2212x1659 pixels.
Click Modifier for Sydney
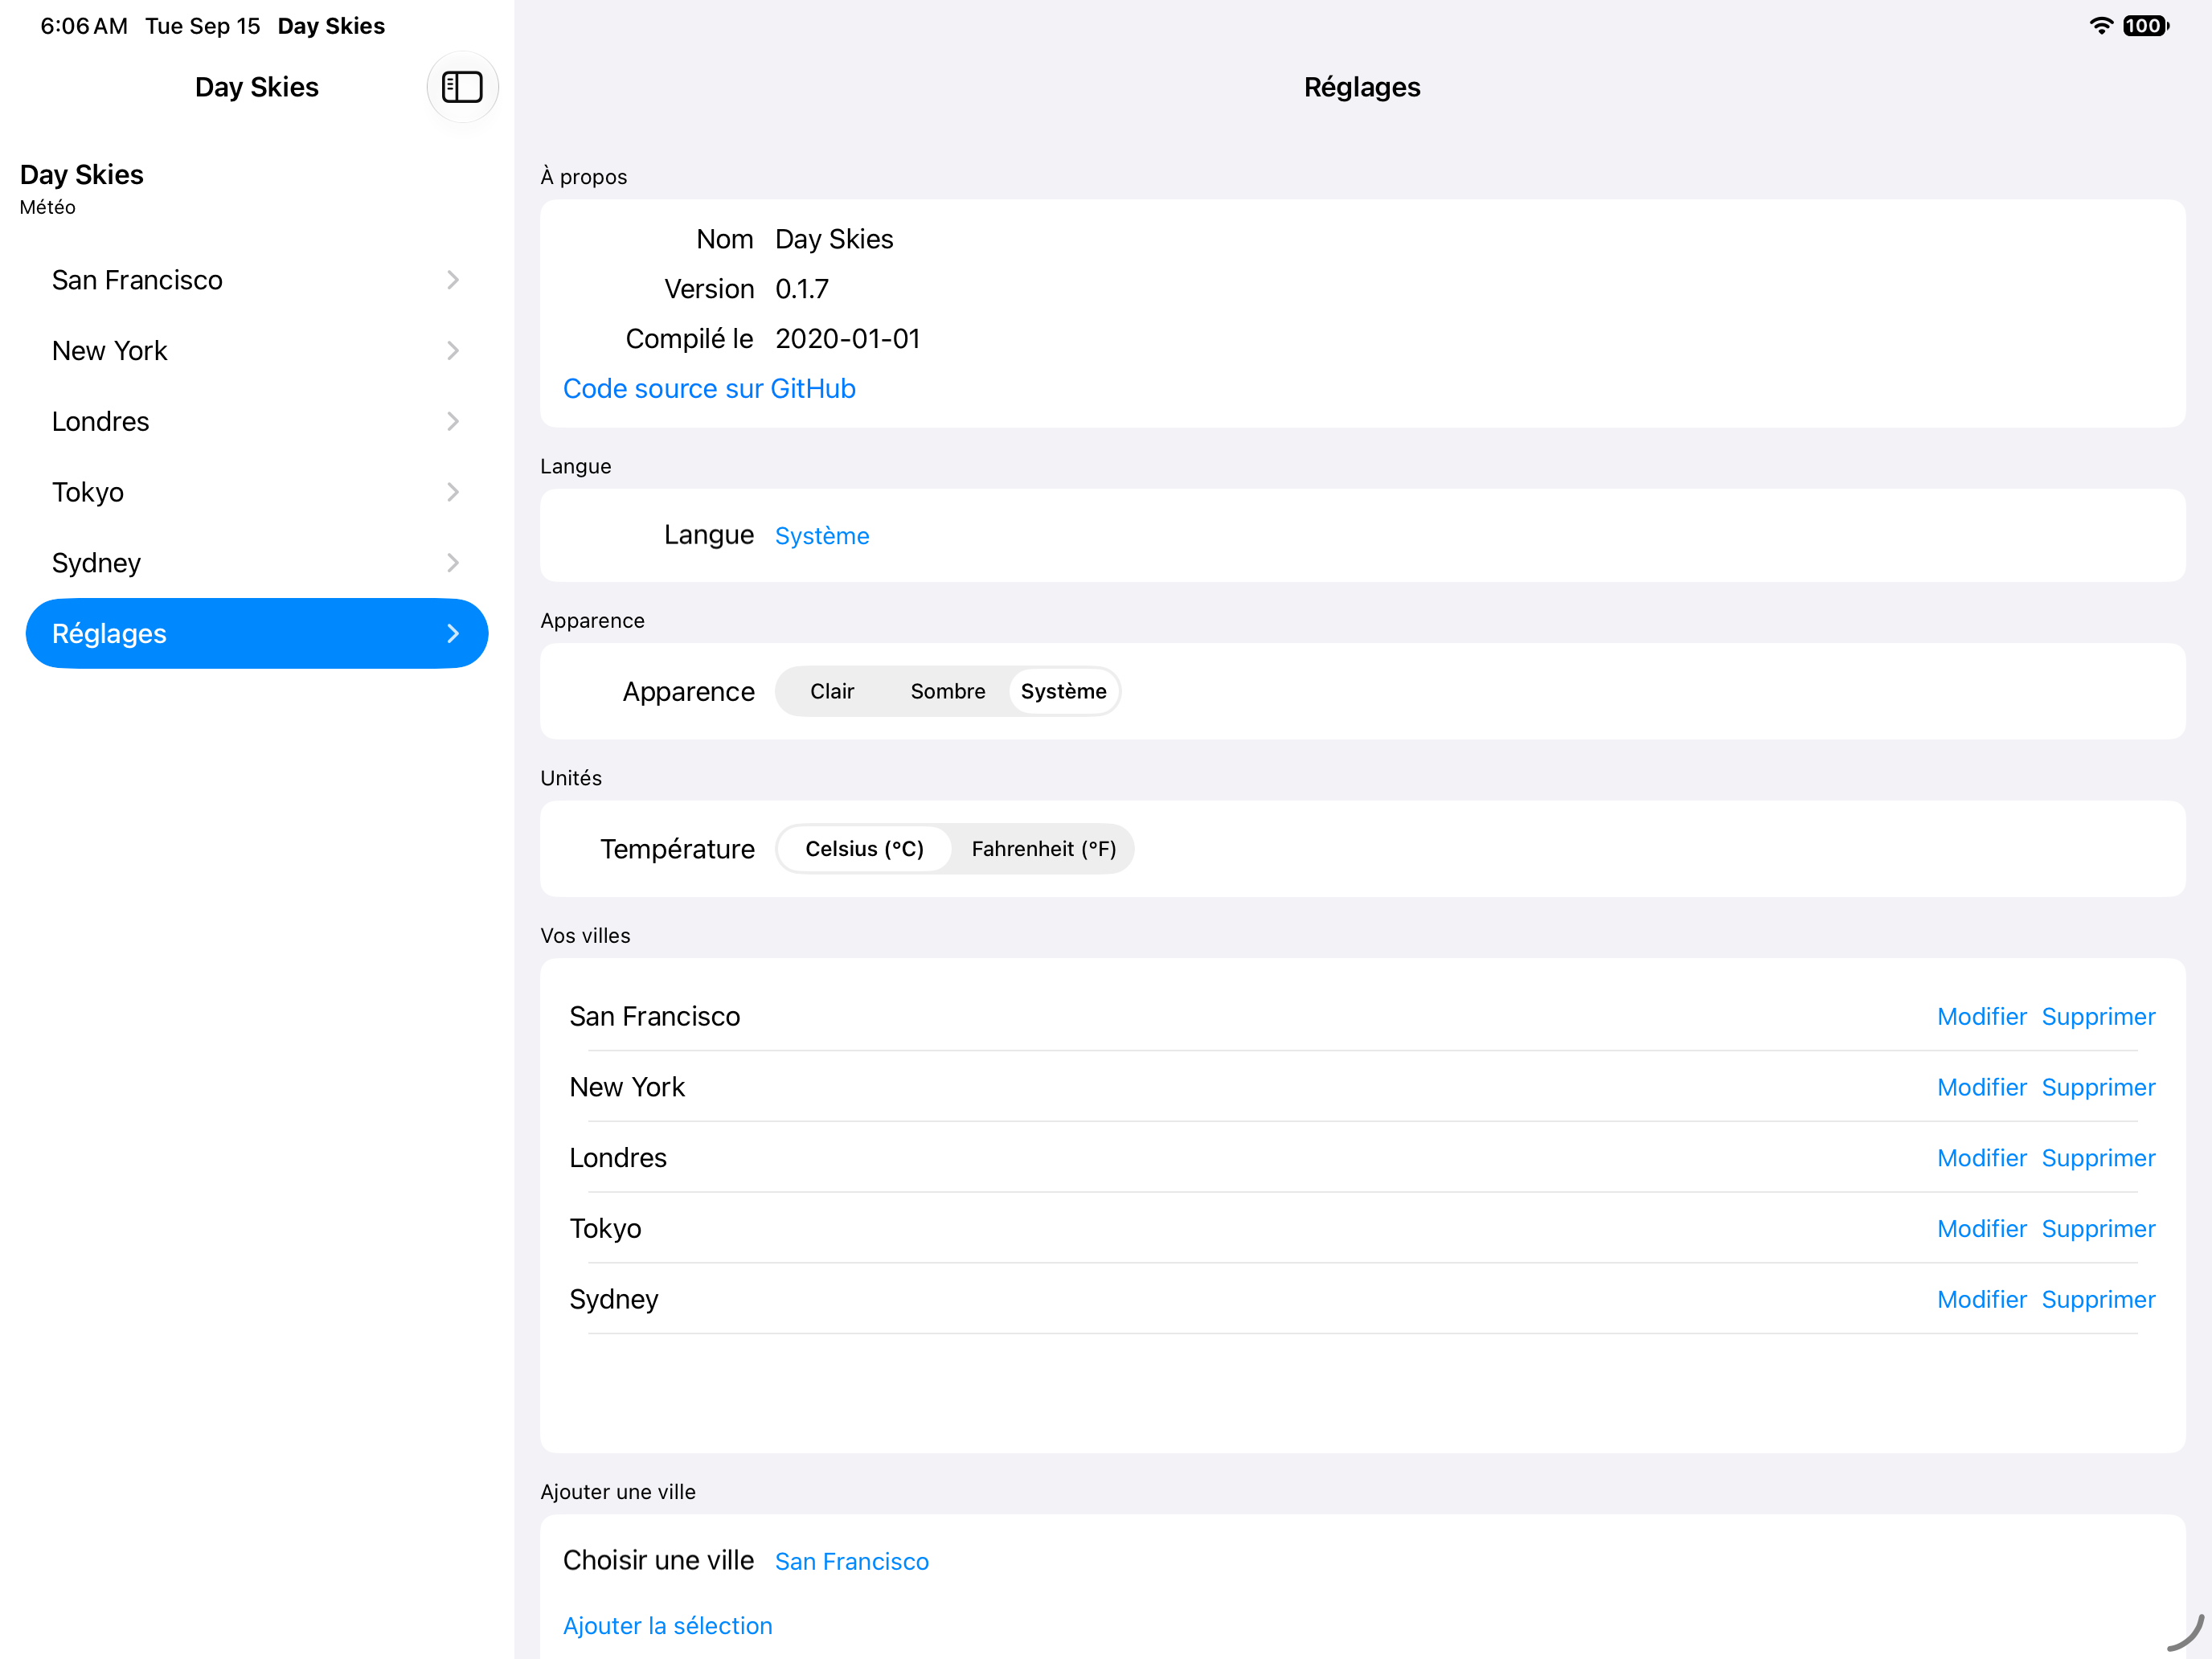click(1981, 1299)
